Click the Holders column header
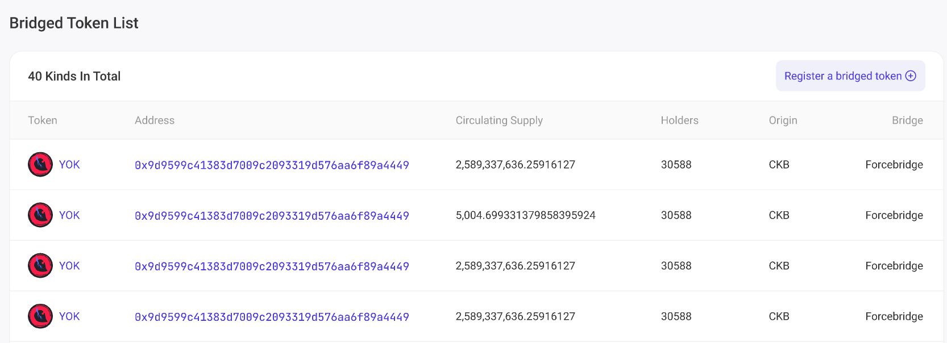This screenshot has height=343, width=947. [x=679, y=120]
